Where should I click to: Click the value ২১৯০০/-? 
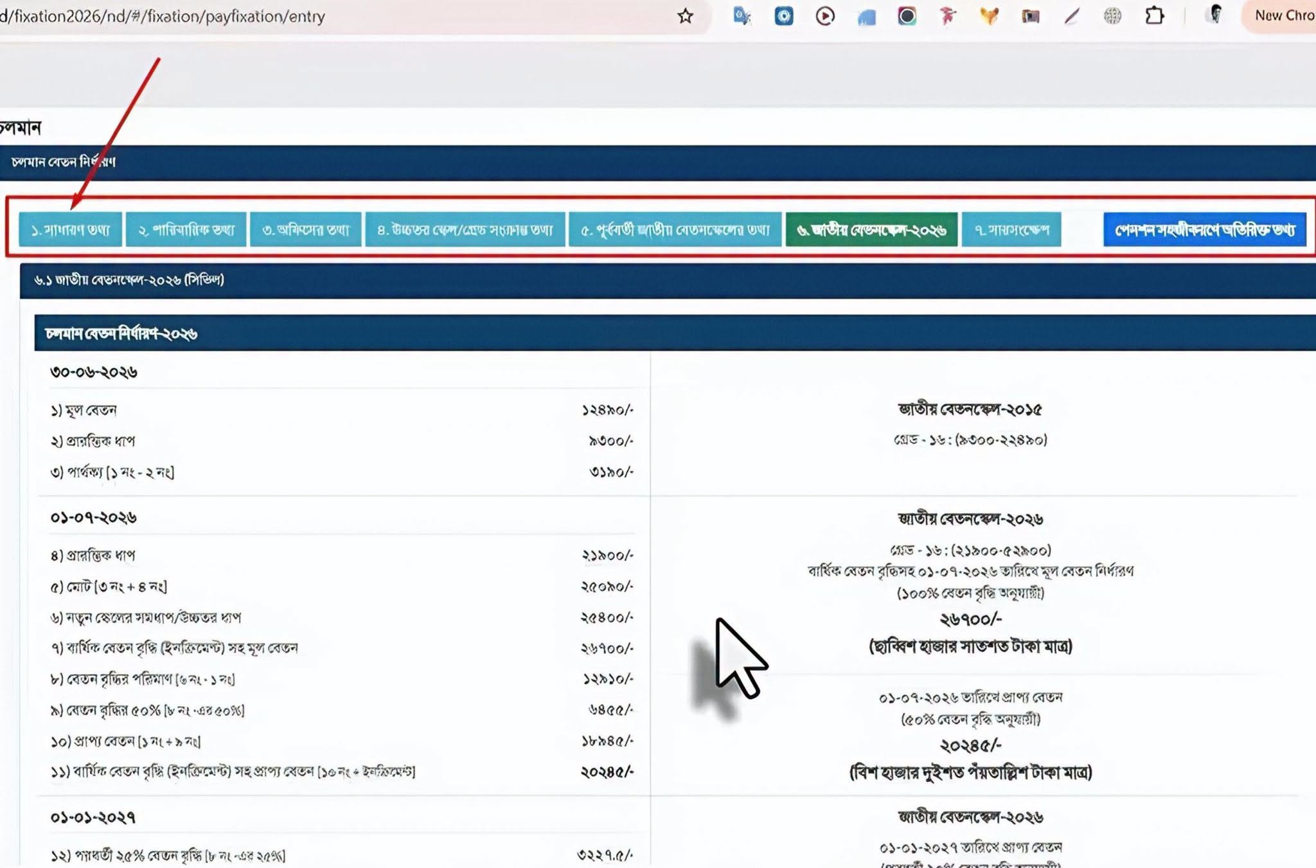coord(607,555)
